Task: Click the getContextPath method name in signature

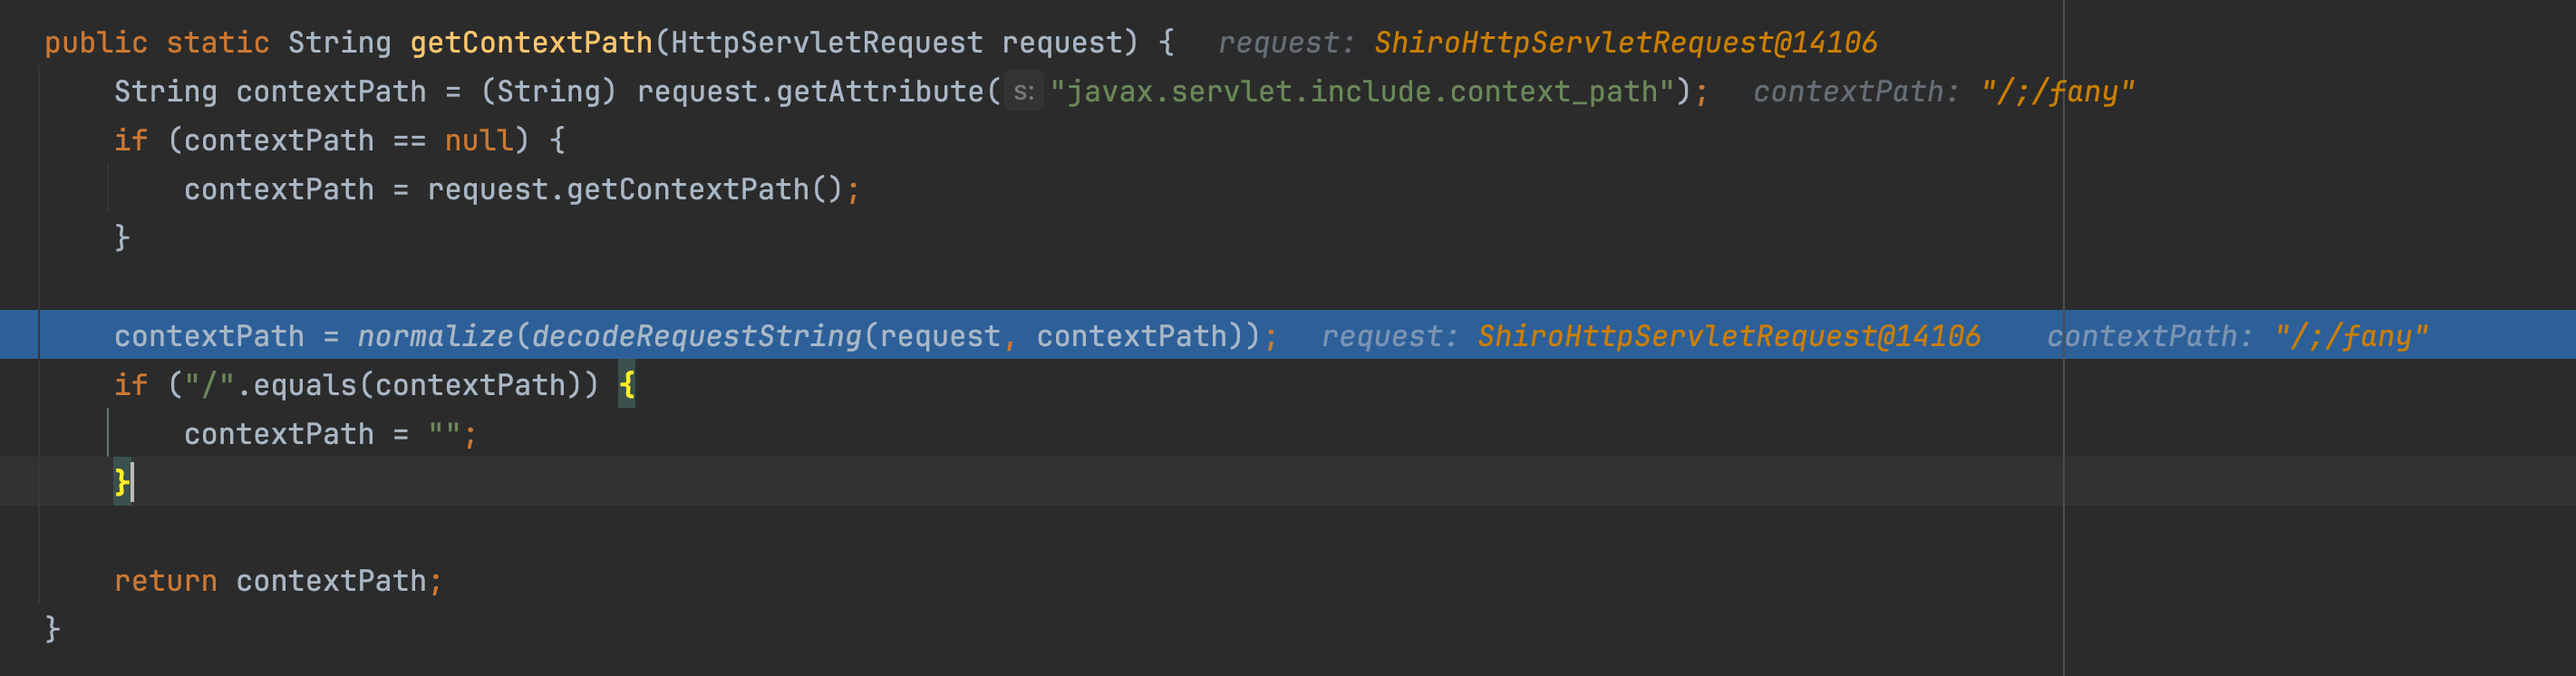Action: (530, 43)
